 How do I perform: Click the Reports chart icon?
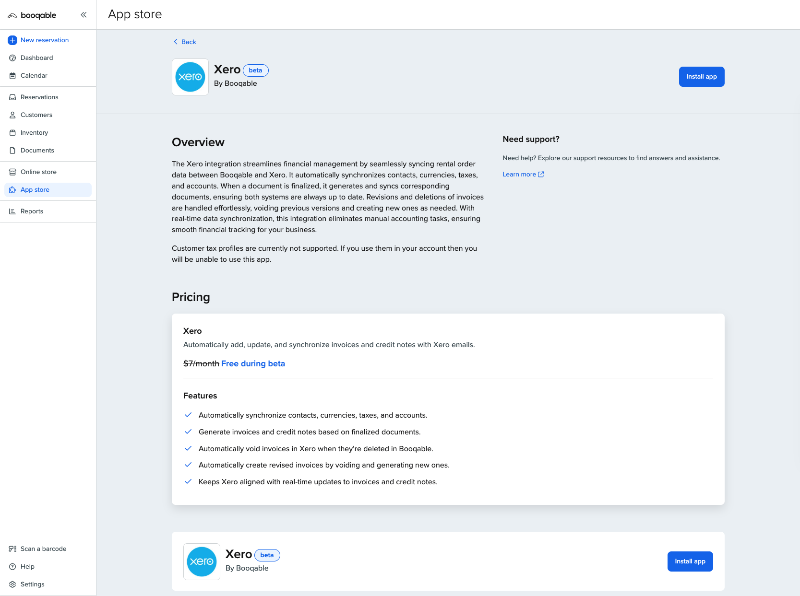point(12,211)
